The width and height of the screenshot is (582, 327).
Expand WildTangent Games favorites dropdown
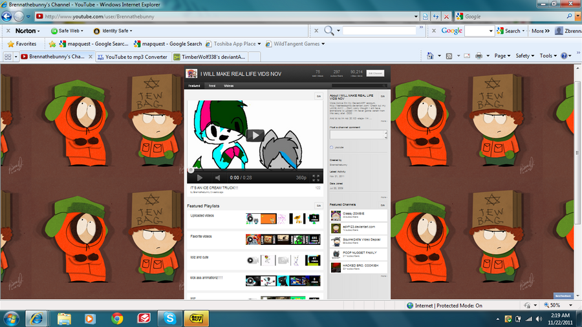click(323, 44)
